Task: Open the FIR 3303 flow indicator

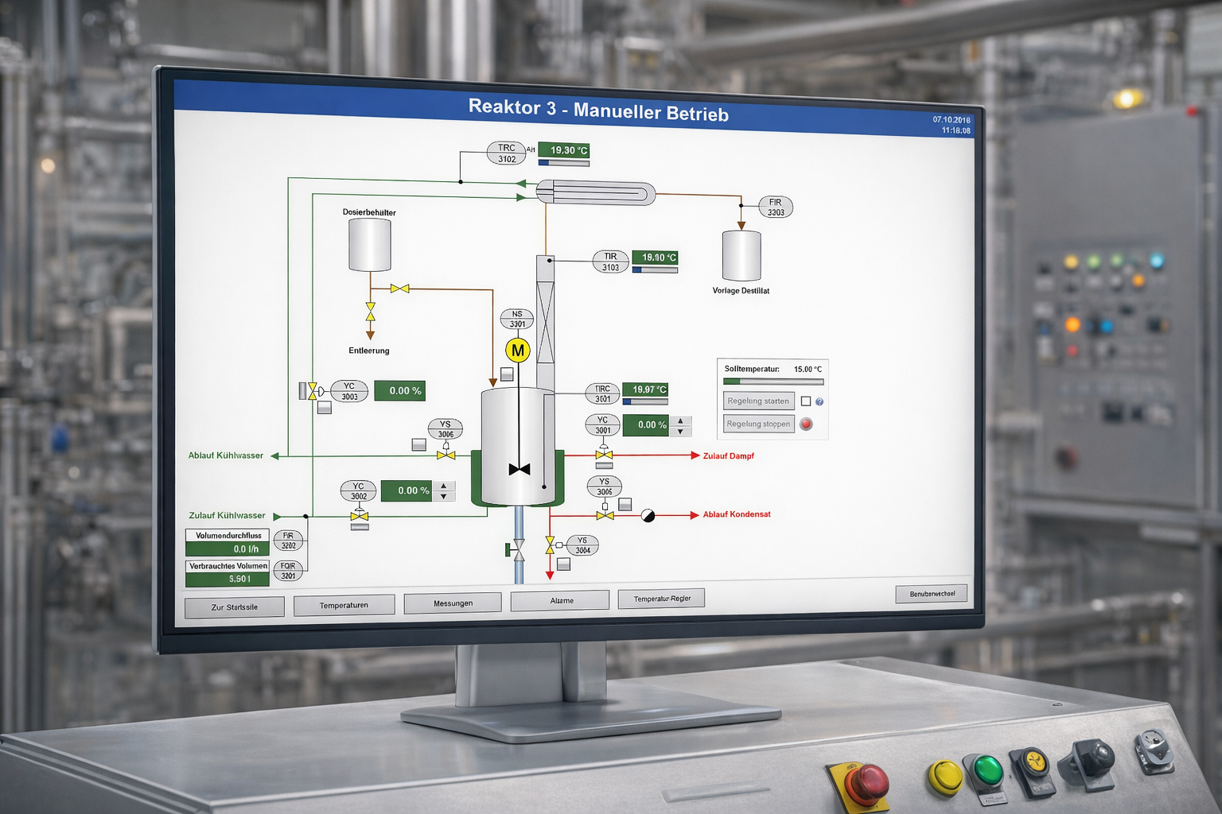Action: tap(776, 207)
